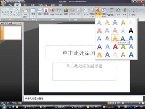Switch to Slide Sorter view in status bar
Image resolution: width=145 pixels, height=109 pixels.
(x=112, y=103)
